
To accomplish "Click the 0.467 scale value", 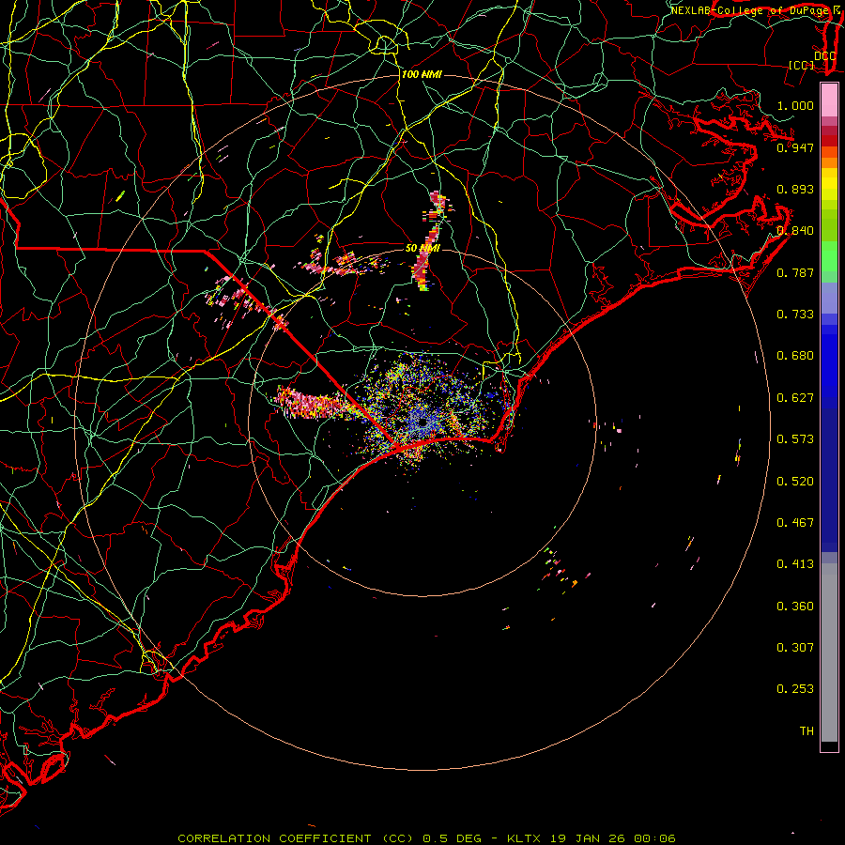I will pos(795,522).
